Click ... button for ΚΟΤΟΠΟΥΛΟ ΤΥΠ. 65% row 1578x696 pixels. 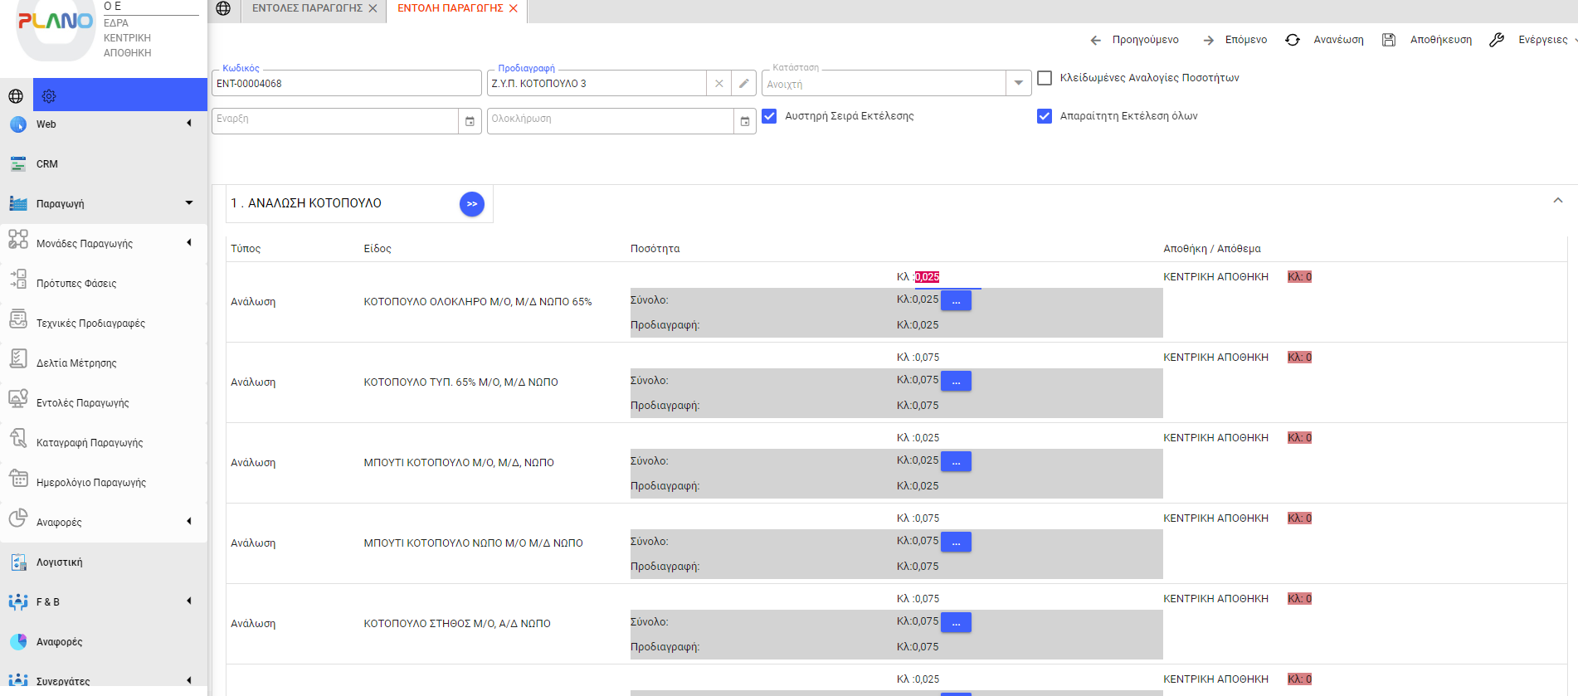coord(956,382)
